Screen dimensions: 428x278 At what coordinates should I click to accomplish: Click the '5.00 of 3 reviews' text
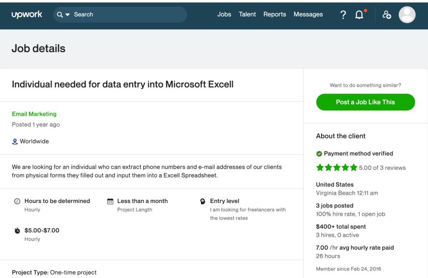(x=382, y=168)
